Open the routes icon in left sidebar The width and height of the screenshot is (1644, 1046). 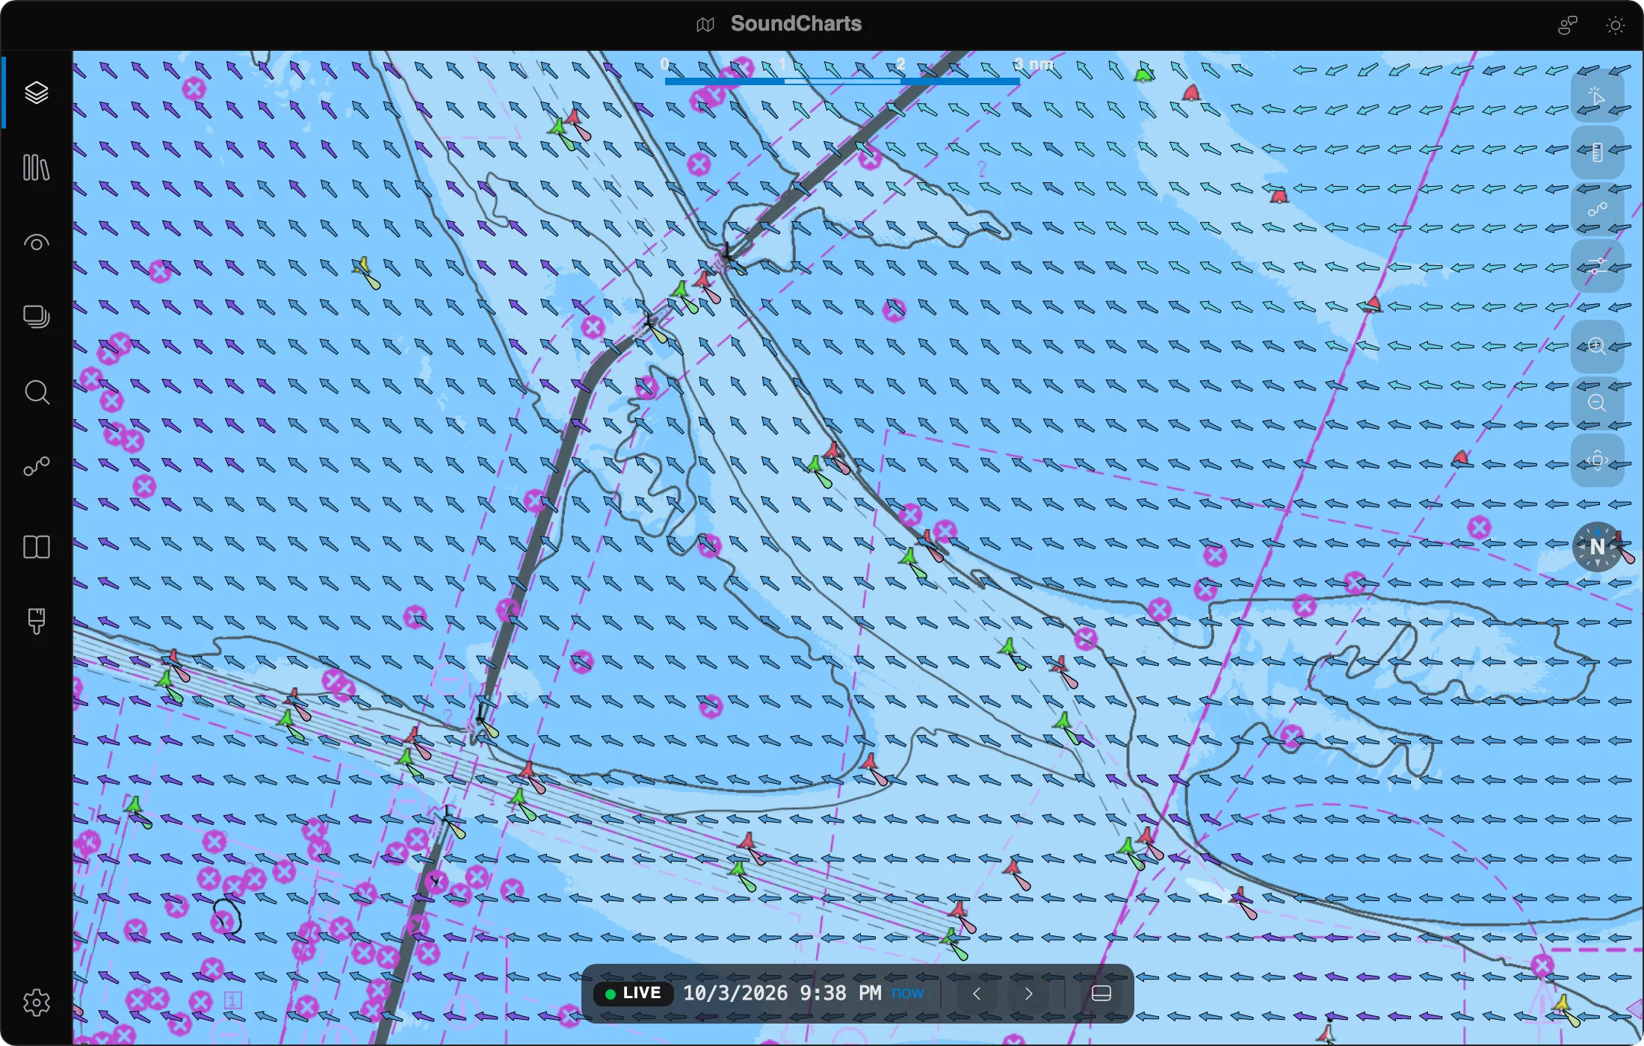point(36,467)
